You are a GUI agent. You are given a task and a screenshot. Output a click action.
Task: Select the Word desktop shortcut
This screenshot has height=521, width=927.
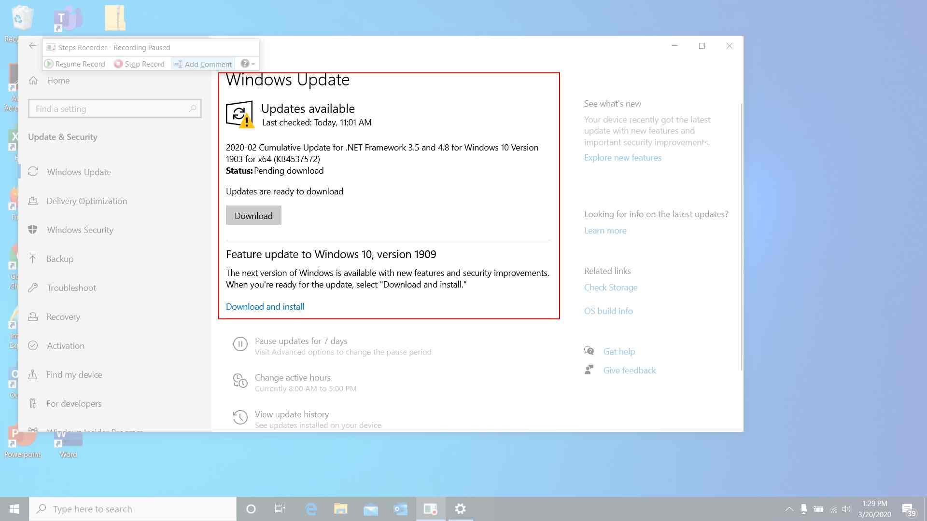(x=68, y=445)
